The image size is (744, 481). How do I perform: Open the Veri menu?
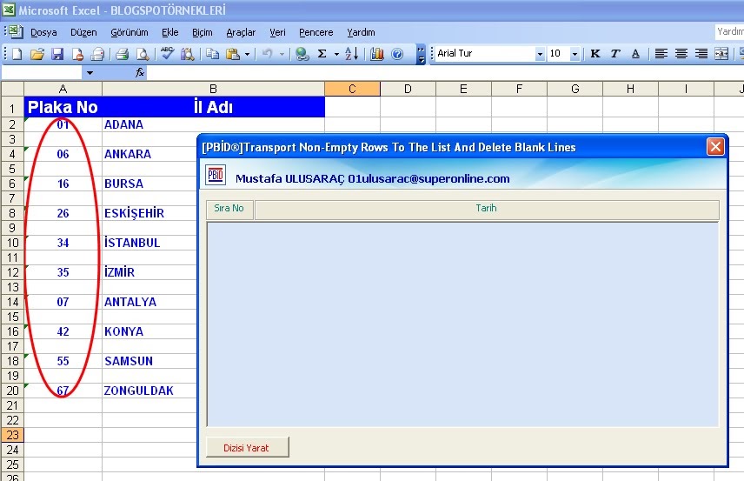click(x=277, y=32)
